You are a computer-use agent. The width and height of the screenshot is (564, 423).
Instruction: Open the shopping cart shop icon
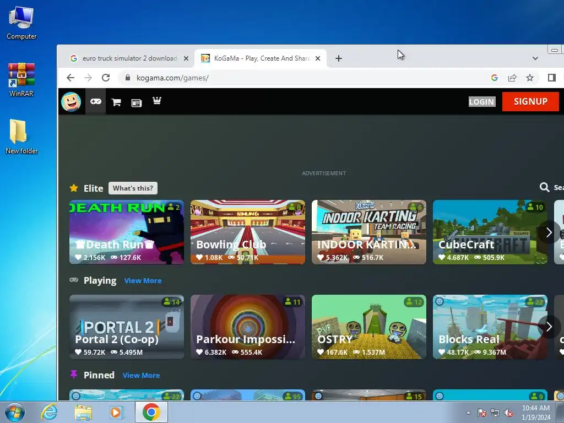tap(116, 102)
